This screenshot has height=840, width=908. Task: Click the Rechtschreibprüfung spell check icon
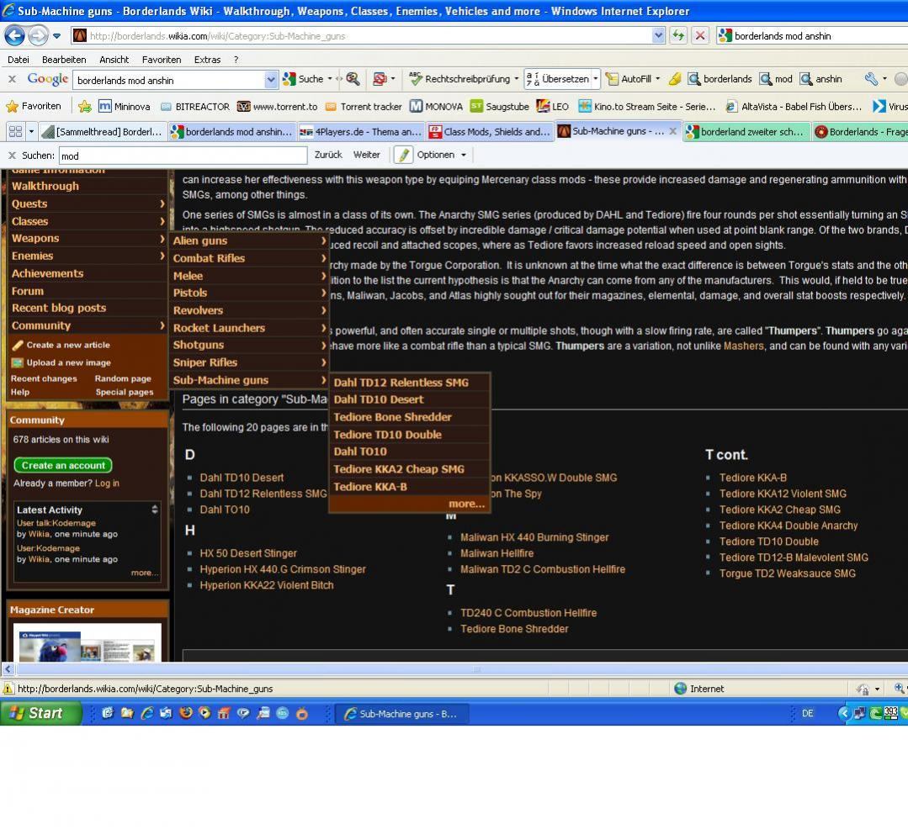click(415, 79)
